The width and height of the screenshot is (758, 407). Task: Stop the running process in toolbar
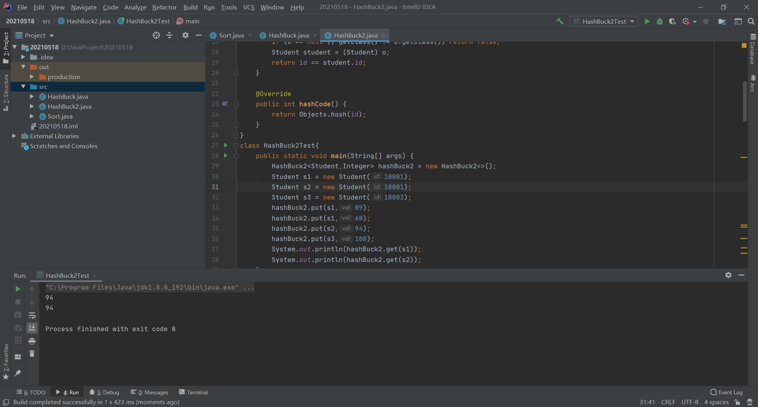pos(706,21)
